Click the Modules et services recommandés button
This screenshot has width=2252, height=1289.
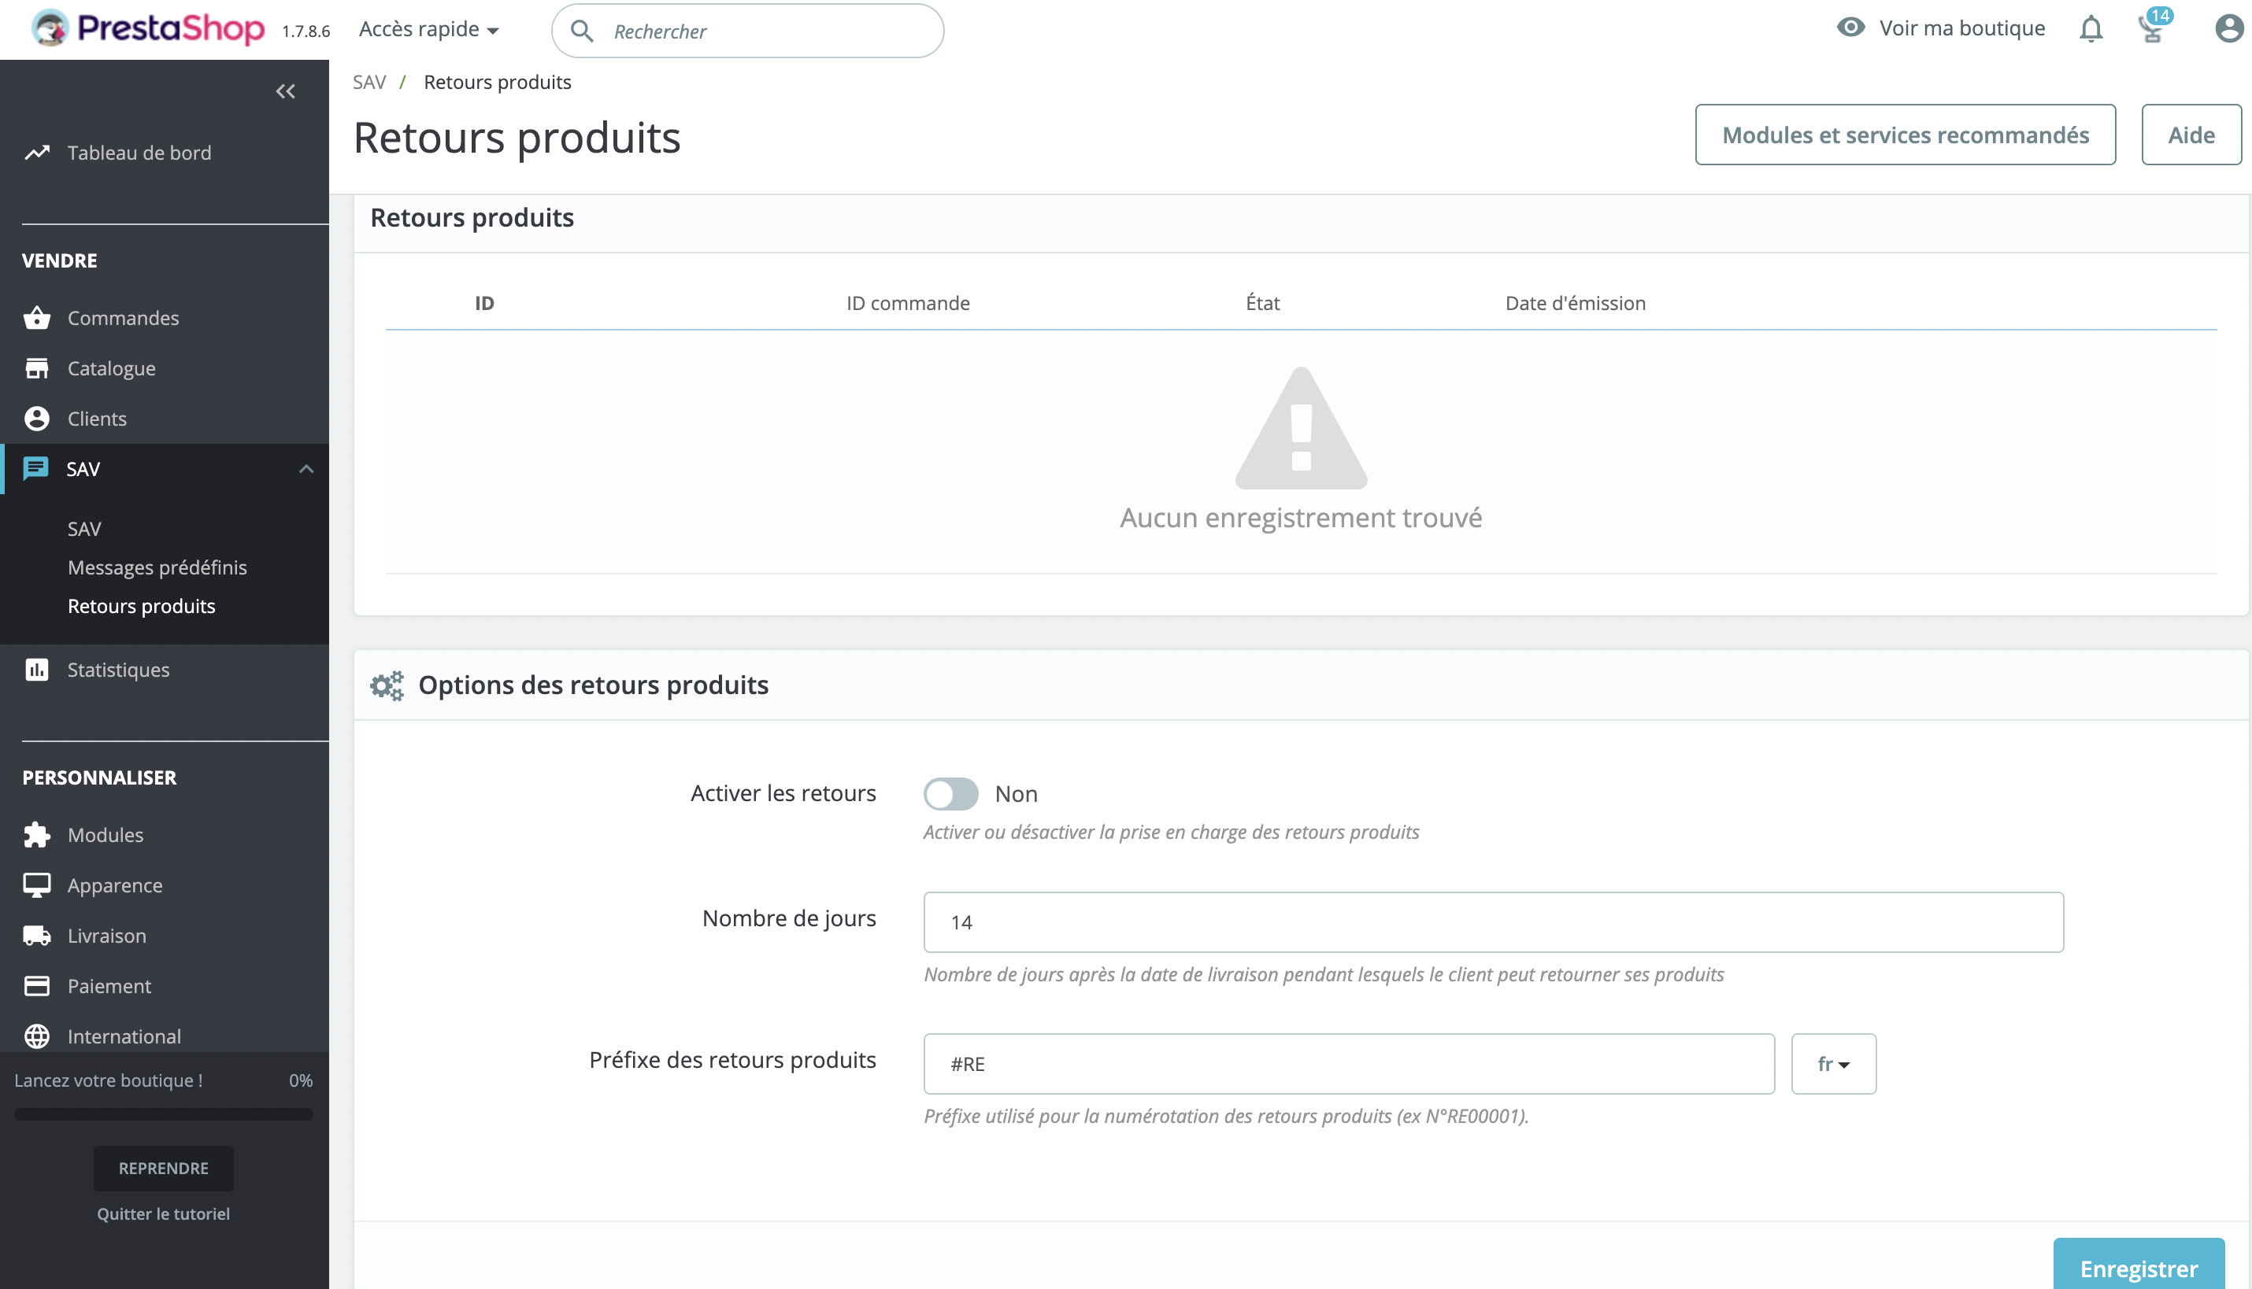tap(1906, 135)
